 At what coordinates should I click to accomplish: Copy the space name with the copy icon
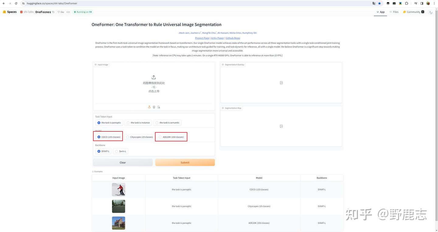pos(53,12)
